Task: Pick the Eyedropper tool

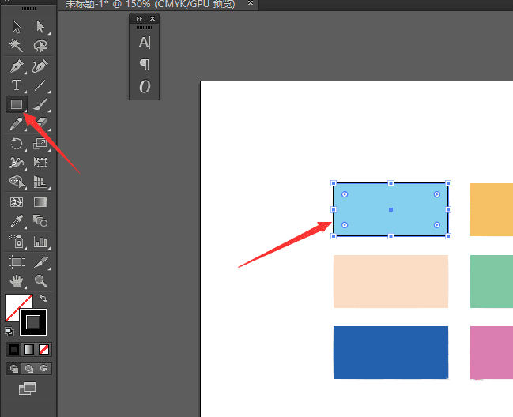Action: tap(17, 221)
